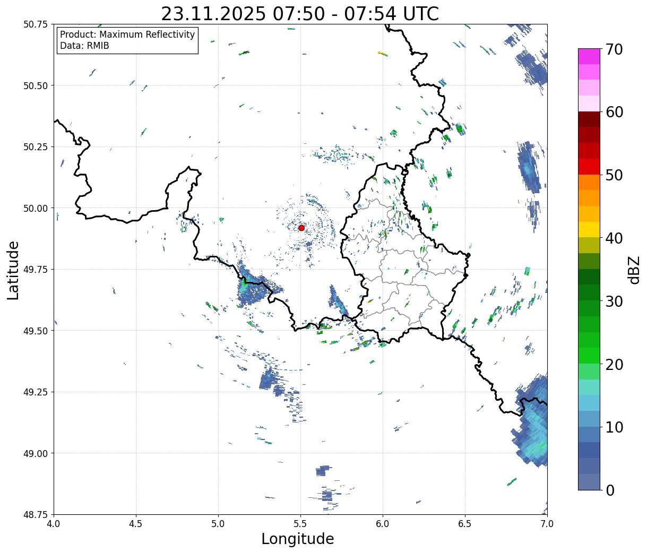Click the 'Product: Maximum Reflectivity' label
647x552 pixels.
point(127,34)
